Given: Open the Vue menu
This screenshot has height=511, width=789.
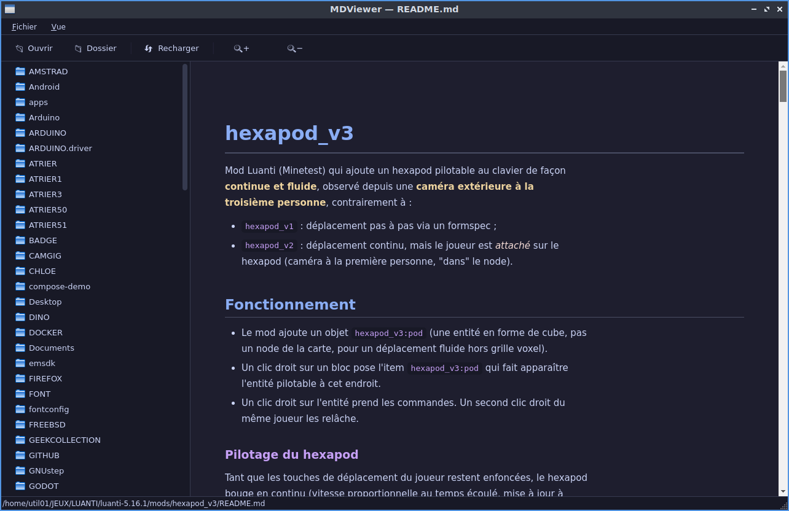Looking at the screenshot, I should tap(58, 27).
